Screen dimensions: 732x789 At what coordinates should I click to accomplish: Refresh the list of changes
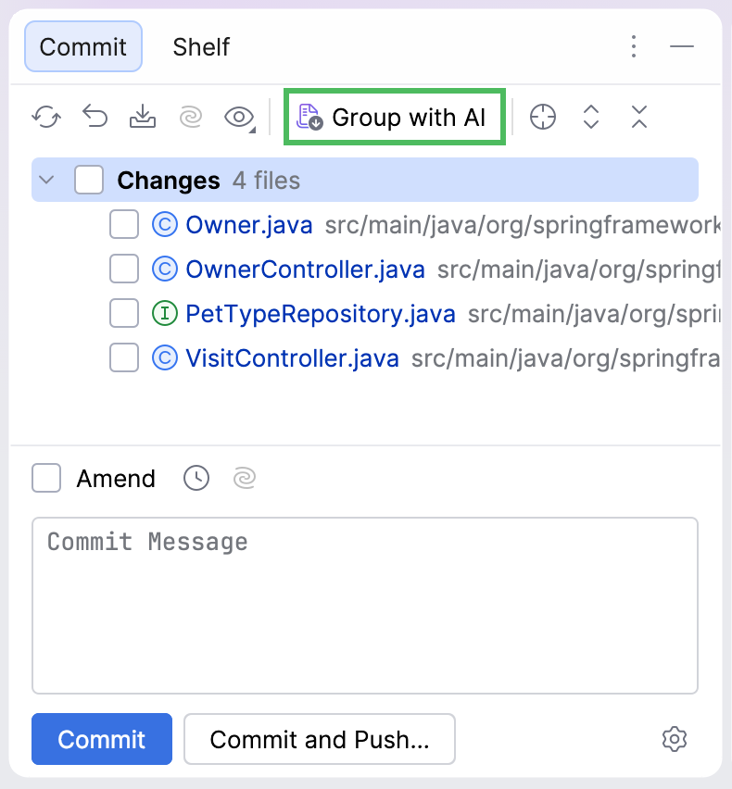[x=45, y=117]
